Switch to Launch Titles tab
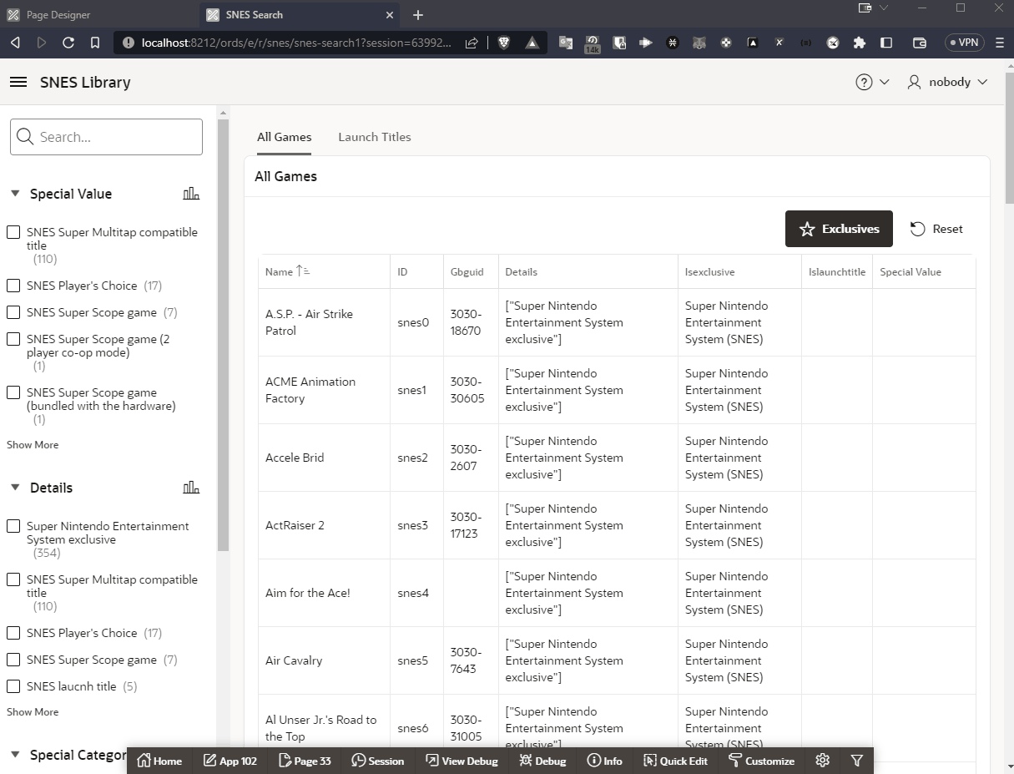 pos(375,137)
